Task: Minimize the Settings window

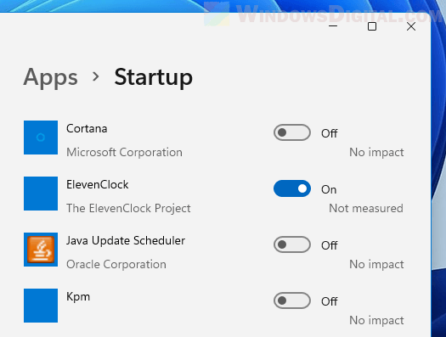Action: coord(333,26)
